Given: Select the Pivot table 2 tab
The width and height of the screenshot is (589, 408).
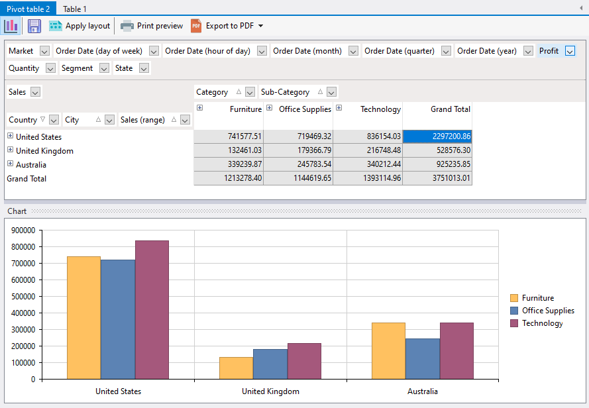Looking at the screenshot, I should point(28,9).
